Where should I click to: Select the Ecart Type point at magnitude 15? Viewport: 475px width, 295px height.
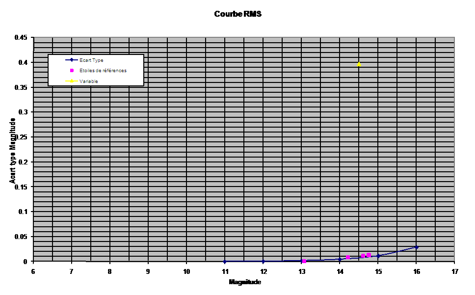378,256
